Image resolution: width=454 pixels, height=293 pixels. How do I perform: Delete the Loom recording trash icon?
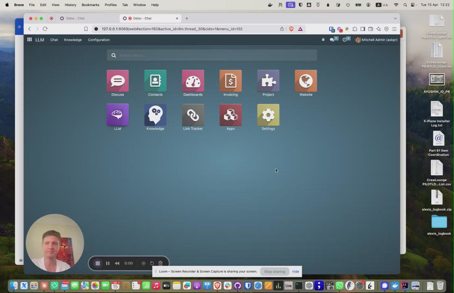[x=160, y=263]
